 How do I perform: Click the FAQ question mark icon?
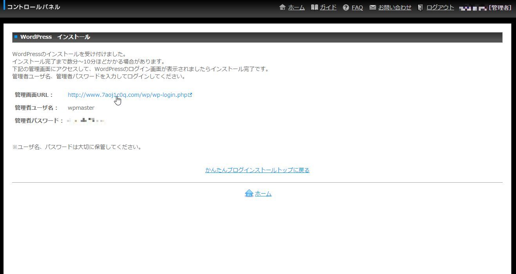click(346, 7)
